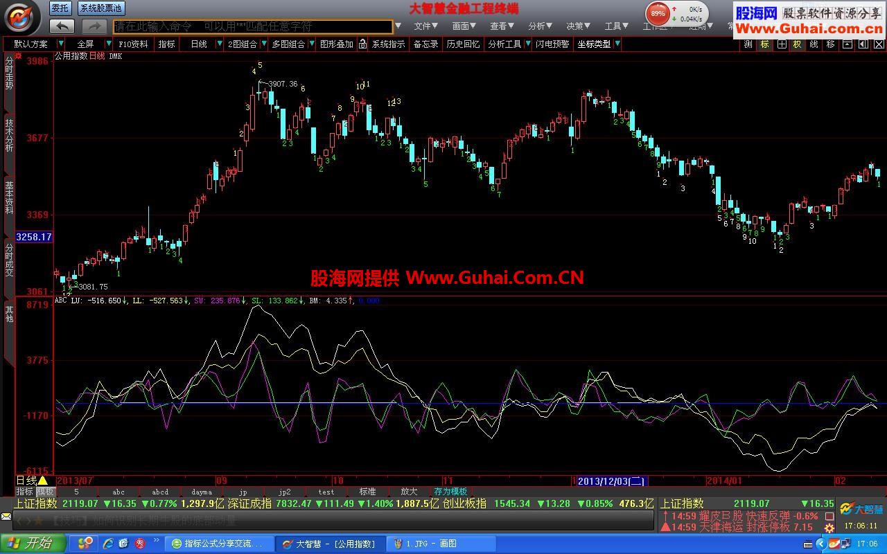Open the gear settings icon near news ticker

pyautogui.click(x=830, y=528)
